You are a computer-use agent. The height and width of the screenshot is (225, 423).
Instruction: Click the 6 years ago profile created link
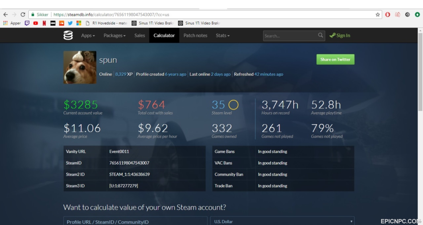coord(175,74)
